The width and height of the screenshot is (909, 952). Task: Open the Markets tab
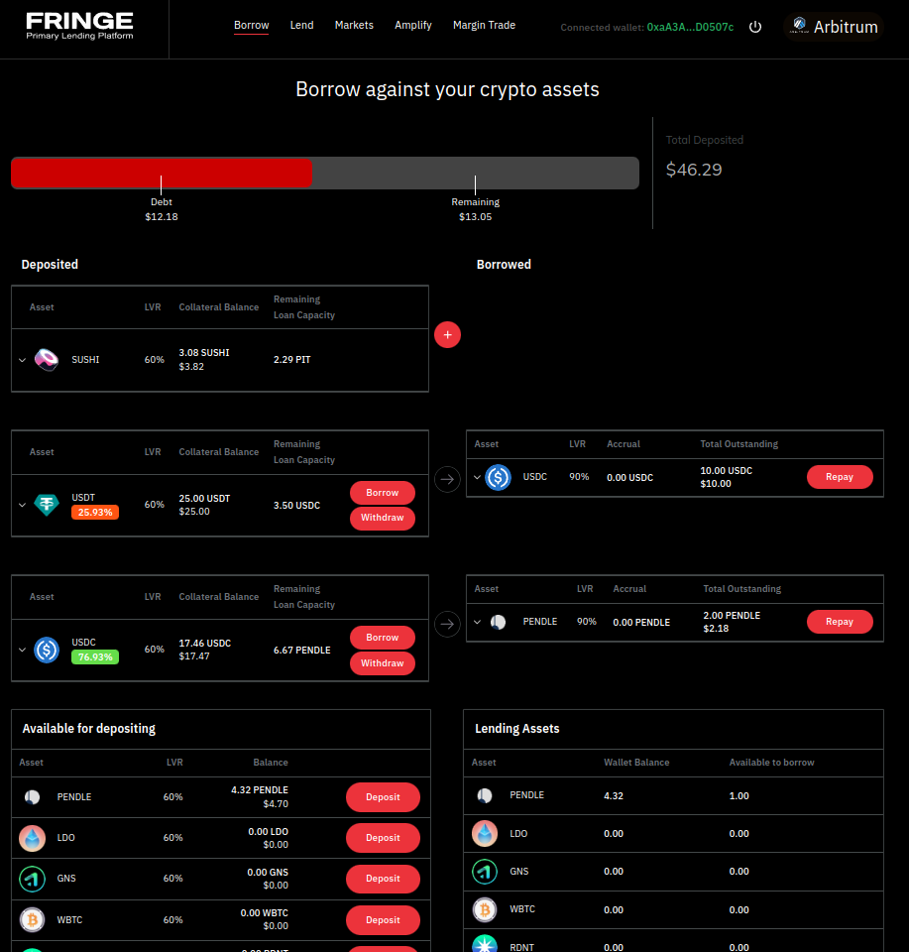pos(354,25)
